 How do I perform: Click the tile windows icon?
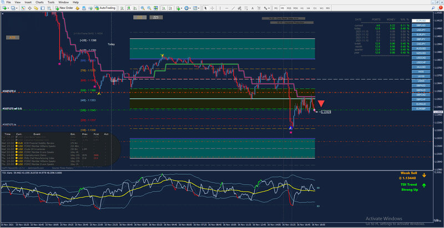[x=156, y=8]
